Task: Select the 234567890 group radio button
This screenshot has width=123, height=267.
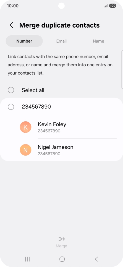Action: [11, 107]
